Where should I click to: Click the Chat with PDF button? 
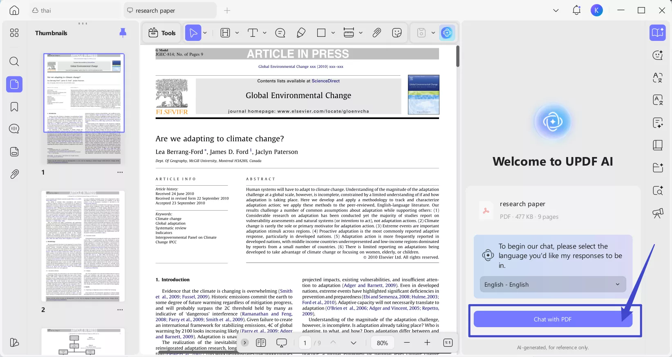click(x=553, y=319)
